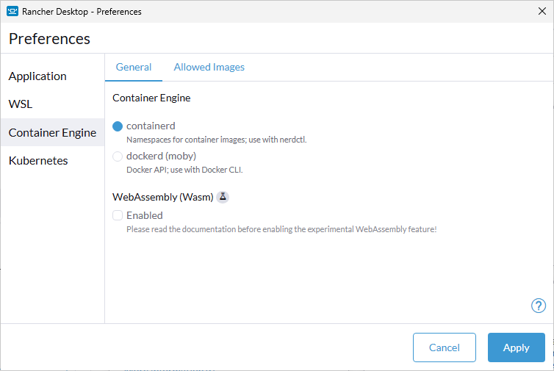Navigate to Kubernetes preferences
The height and width of the screenshot is (371, 554).
tap(38, 160)
